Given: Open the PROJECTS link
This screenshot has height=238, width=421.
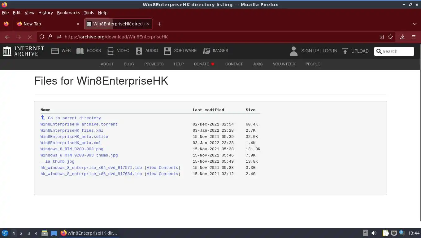Looking at the screenshot, I should pyautogui.click(x=154, y=64).
